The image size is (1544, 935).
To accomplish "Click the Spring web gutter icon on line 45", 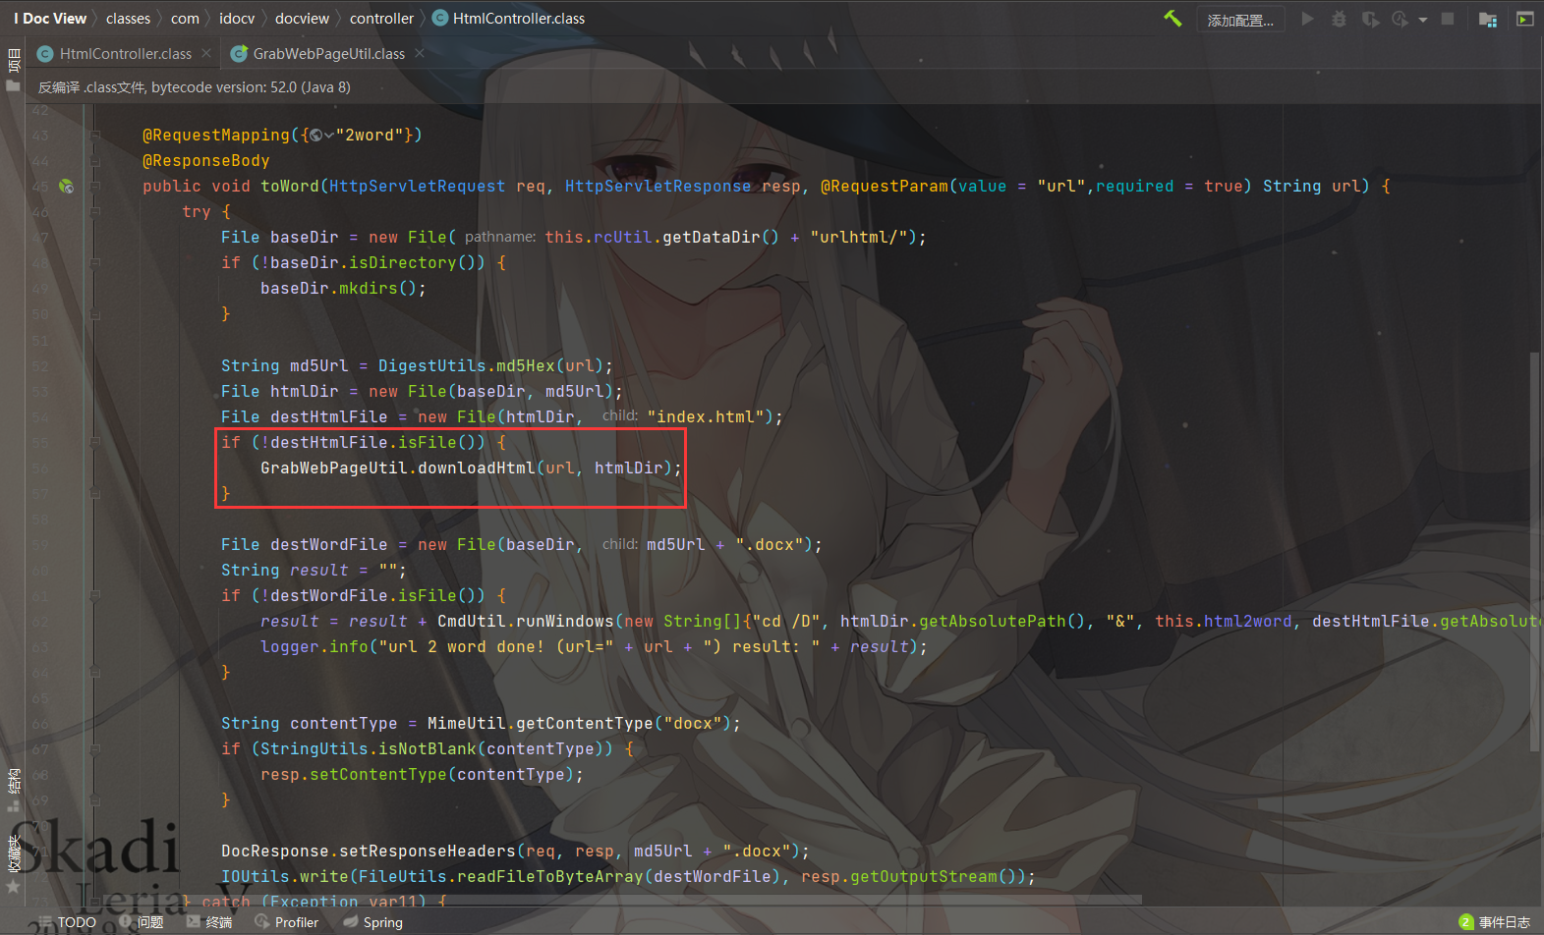I will click(x=66, y=186).
